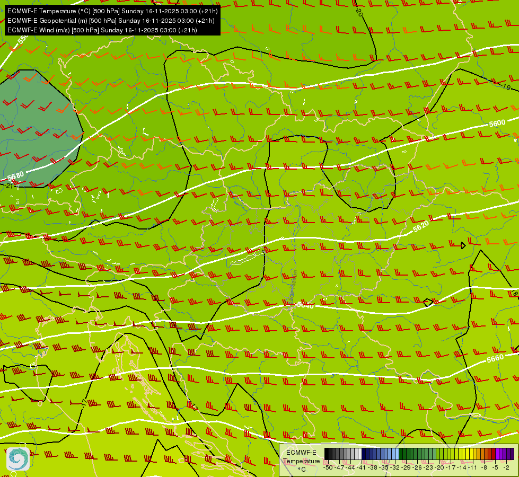
Task: Click the -50 value in the legend
Action: [328, 468]
